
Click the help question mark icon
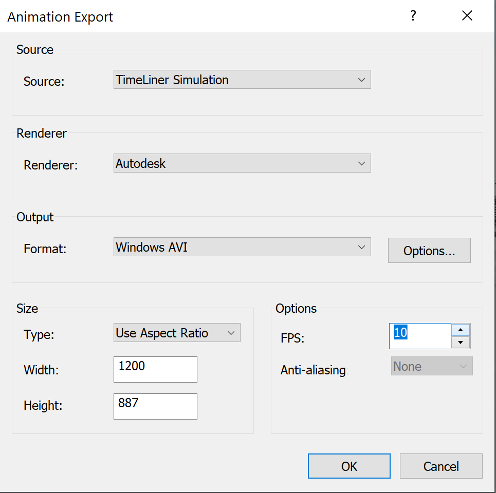coord(413,15)
